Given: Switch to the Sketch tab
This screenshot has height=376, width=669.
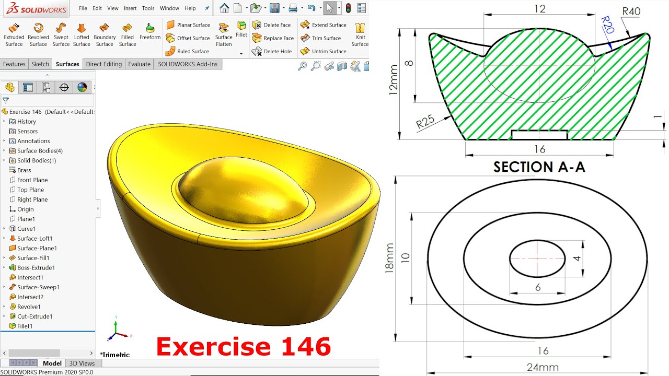Looking at the screenshot, I should [40, 64].
